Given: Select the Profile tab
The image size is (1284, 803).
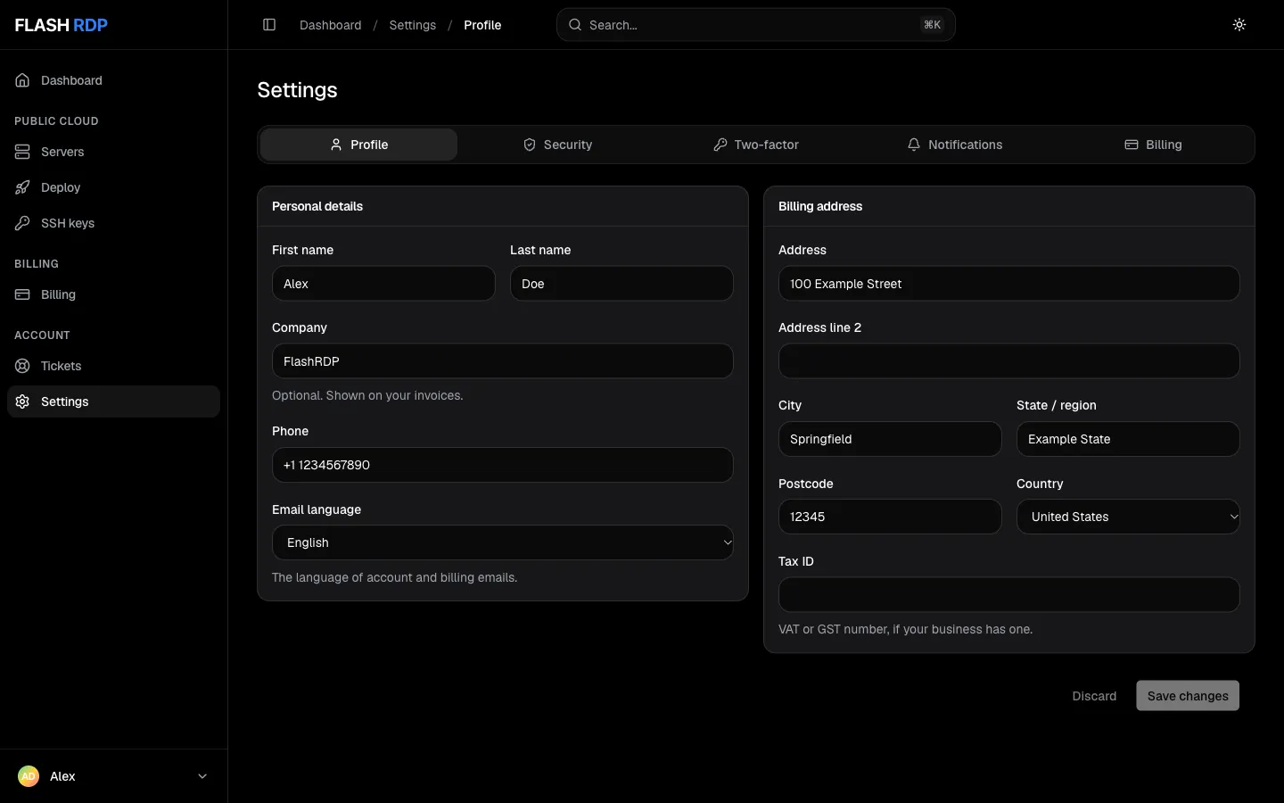Looking at the screenshot, I should (358, 145).
